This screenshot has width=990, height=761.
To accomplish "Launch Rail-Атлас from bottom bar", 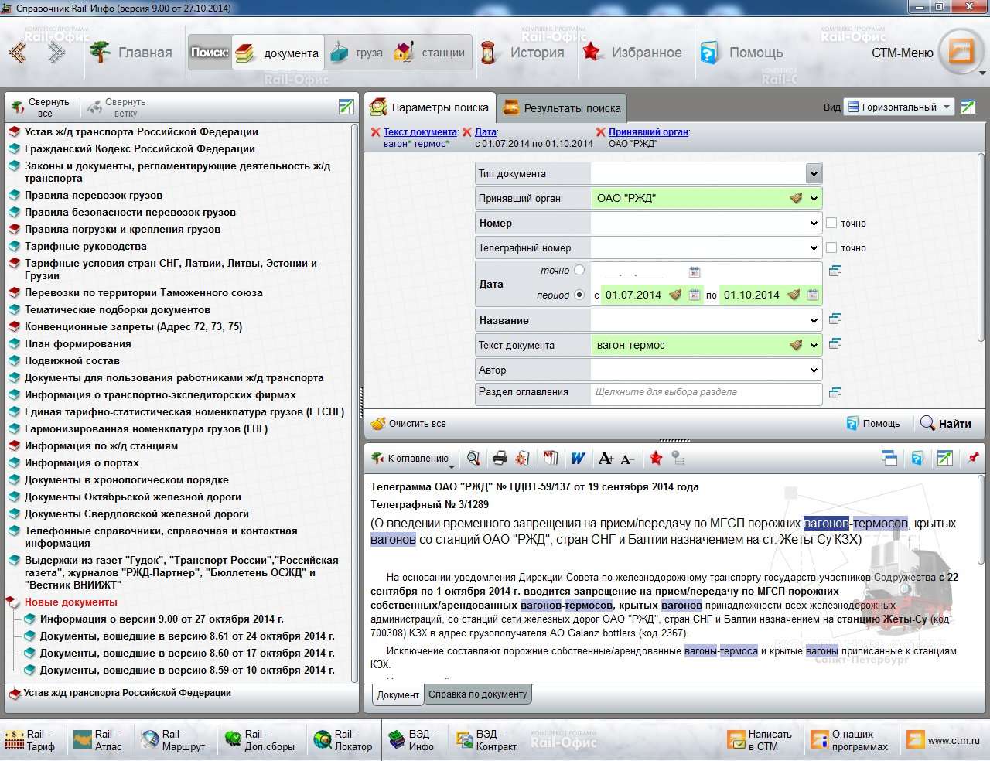I will coord(97,740).
